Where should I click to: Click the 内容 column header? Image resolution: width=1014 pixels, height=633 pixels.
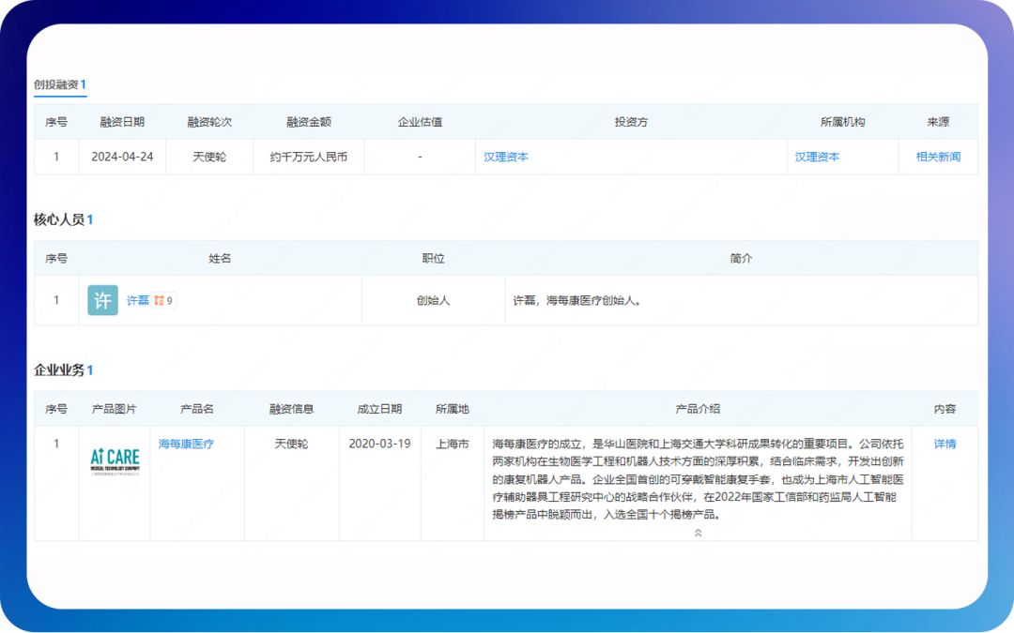click(x=945, y=409)
